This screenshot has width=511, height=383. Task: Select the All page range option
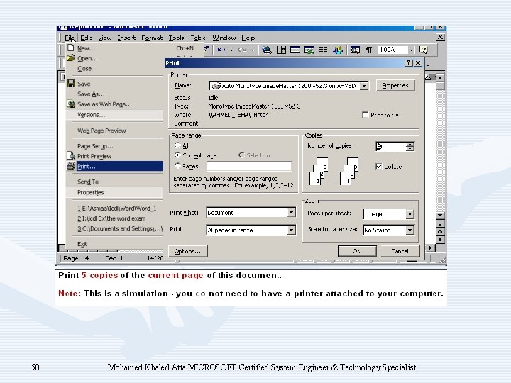click(177, 145)
